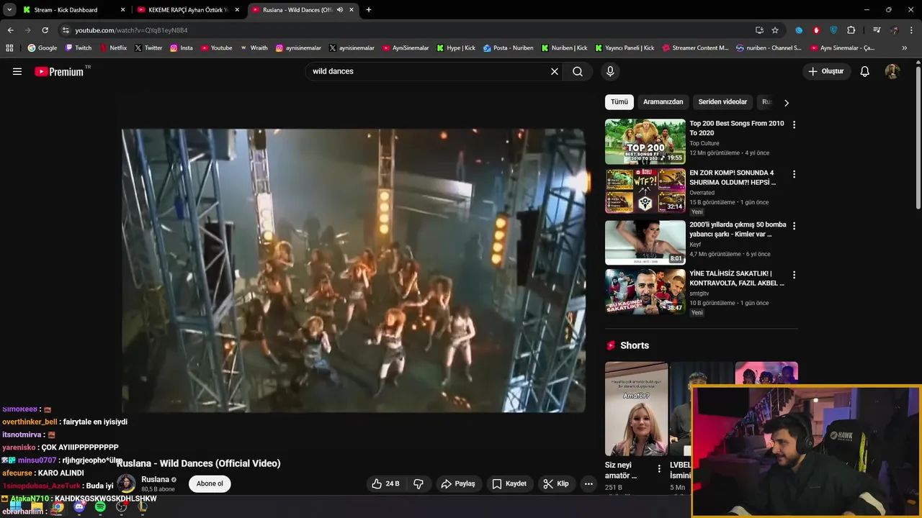View site information icon in address bar
Image resolution: width=922 pixels, height=518 pixels.
[66, 30]
